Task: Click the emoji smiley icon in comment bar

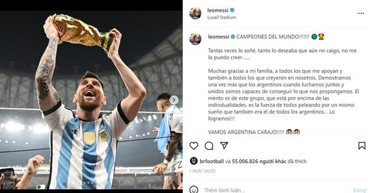Action: tap(194, 190)
